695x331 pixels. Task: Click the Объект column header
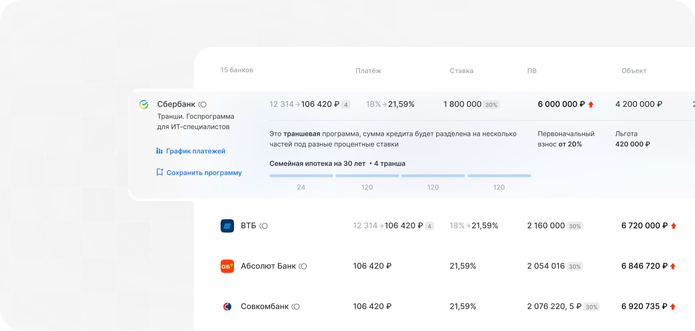(634, 71)
